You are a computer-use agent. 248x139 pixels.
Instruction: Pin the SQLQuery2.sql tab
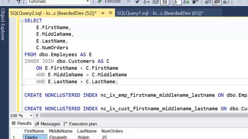pyautogui.click(x=103, y=13)
